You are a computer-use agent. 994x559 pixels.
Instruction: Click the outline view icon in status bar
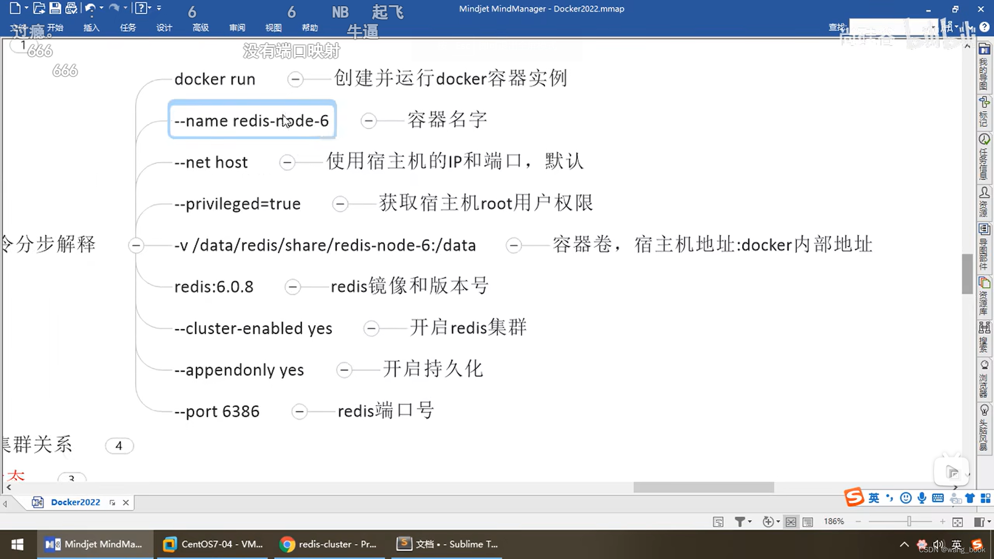pyautogui.click(x=808, y=522)
